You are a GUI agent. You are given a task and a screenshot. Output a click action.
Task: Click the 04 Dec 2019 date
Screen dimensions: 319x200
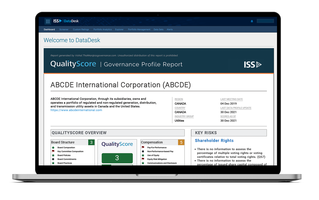pos(228,104)
